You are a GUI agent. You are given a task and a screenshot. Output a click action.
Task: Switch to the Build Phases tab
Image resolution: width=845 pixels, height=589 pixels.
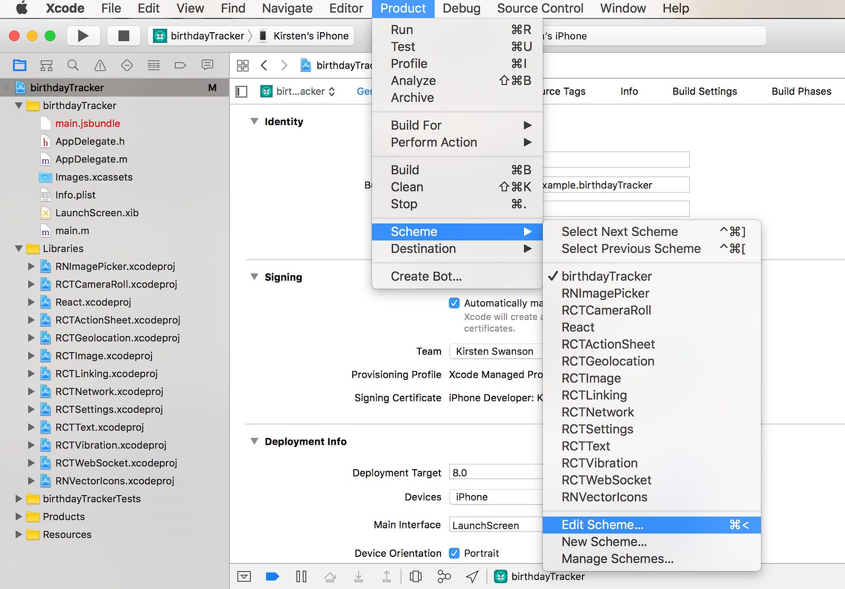801,91
